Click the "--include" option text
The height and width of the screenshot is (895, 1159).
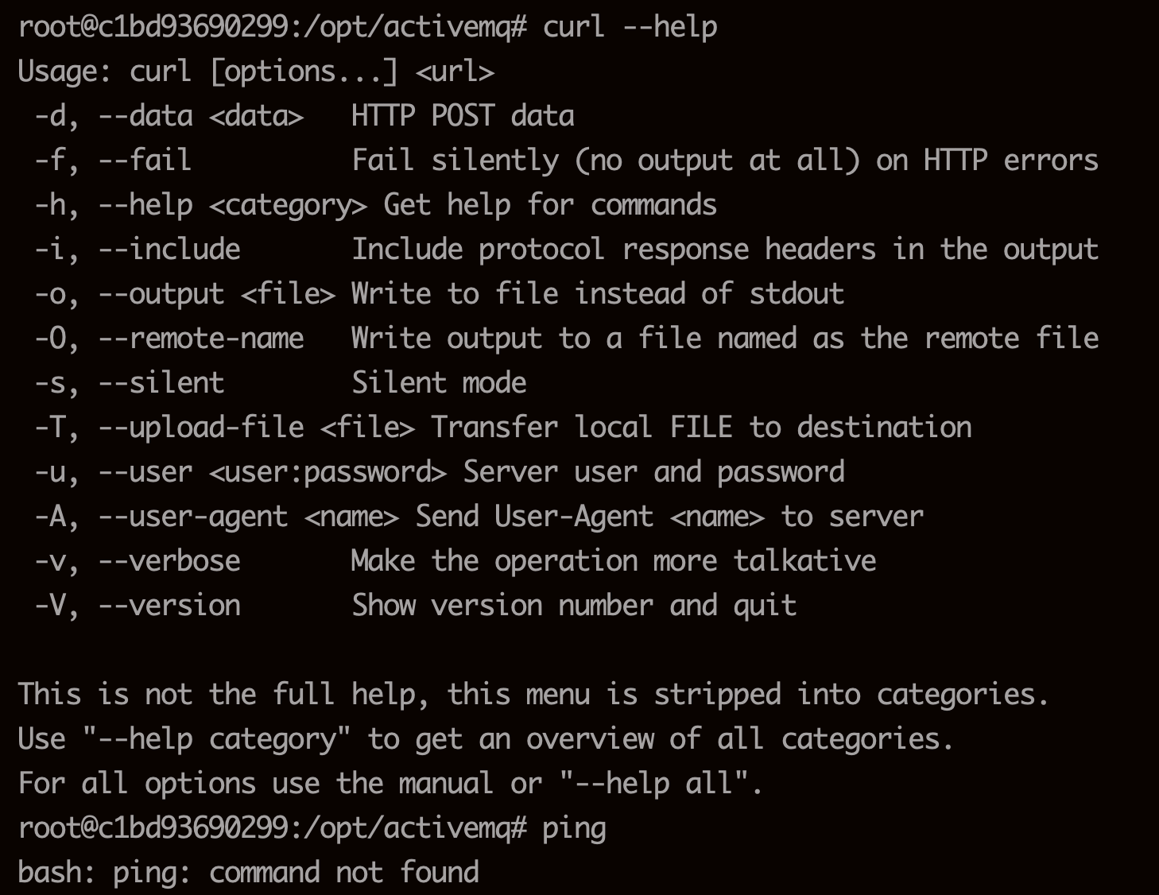coord(169,250)
